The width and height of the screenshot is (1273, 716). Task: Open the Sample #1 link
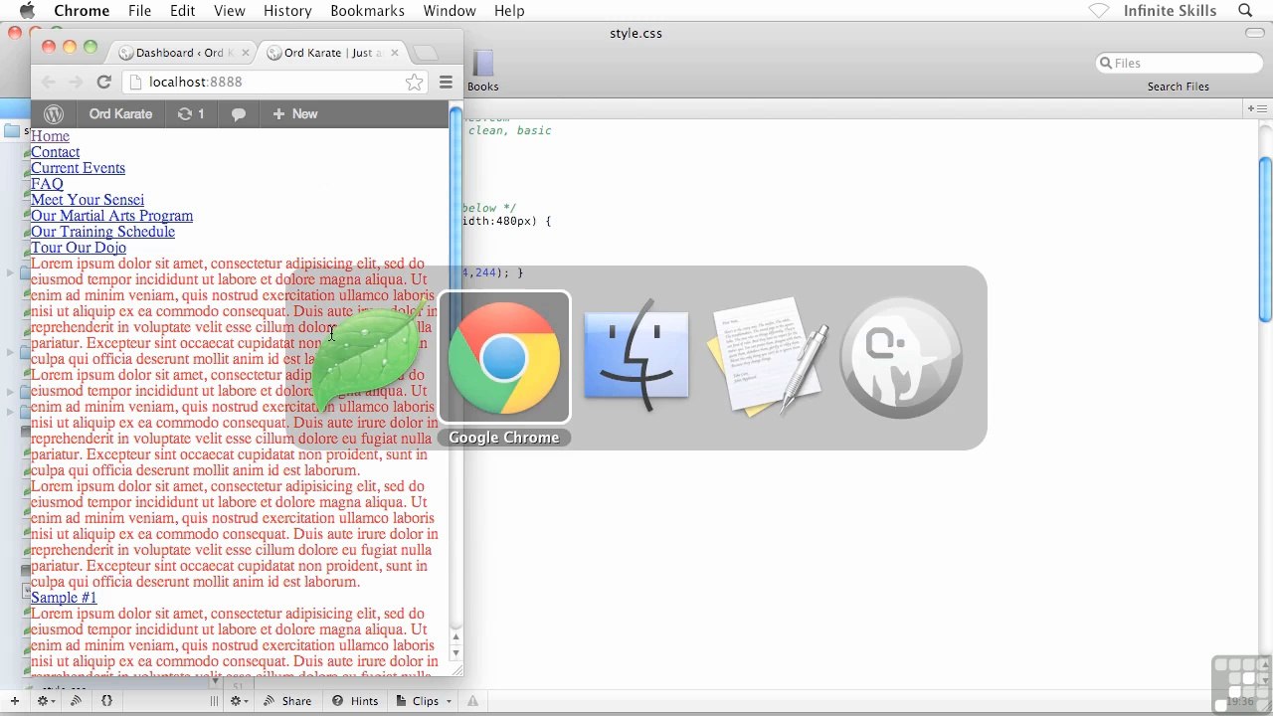64,598
